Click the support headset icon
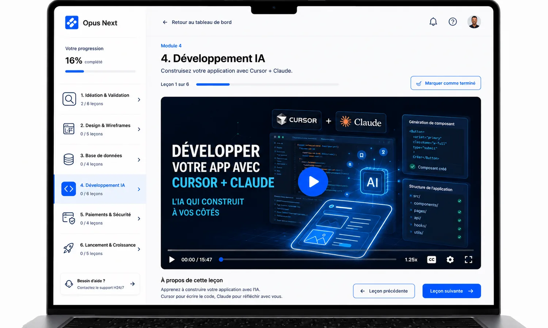Image resolution: width=548 pixels, height=328 pixels. [69, 284]
